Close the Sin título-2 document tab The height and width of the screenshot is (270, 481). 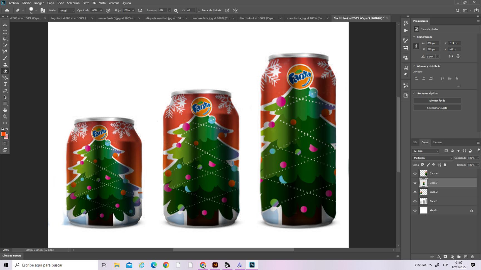[x=387, y=18]
